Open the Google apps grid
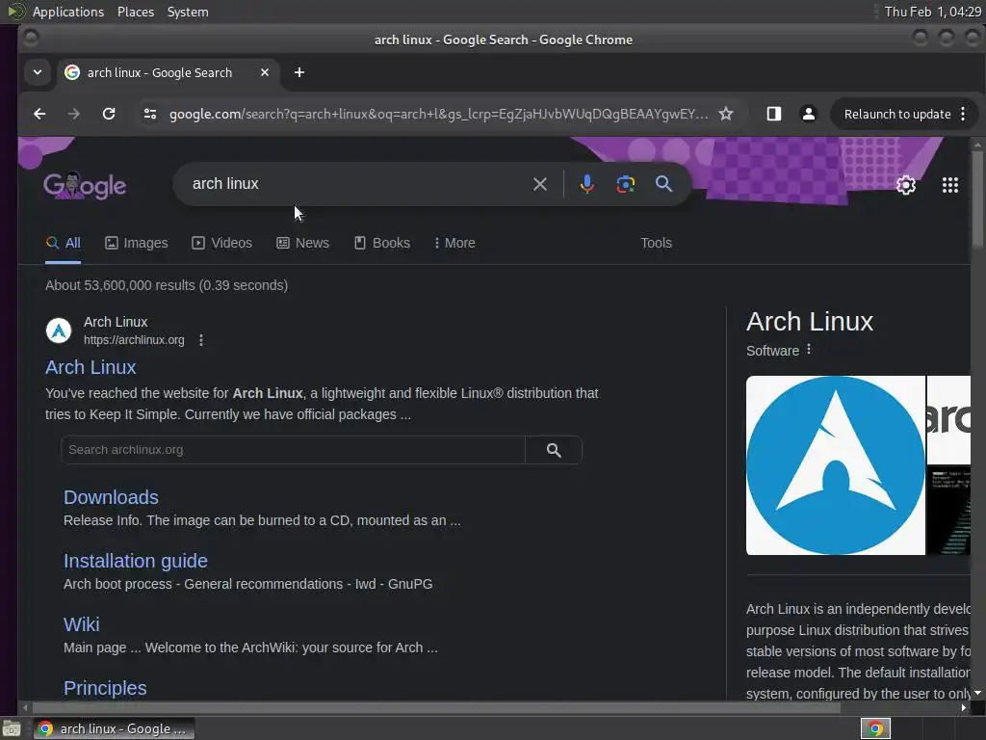986x740 pixels. 950,185
